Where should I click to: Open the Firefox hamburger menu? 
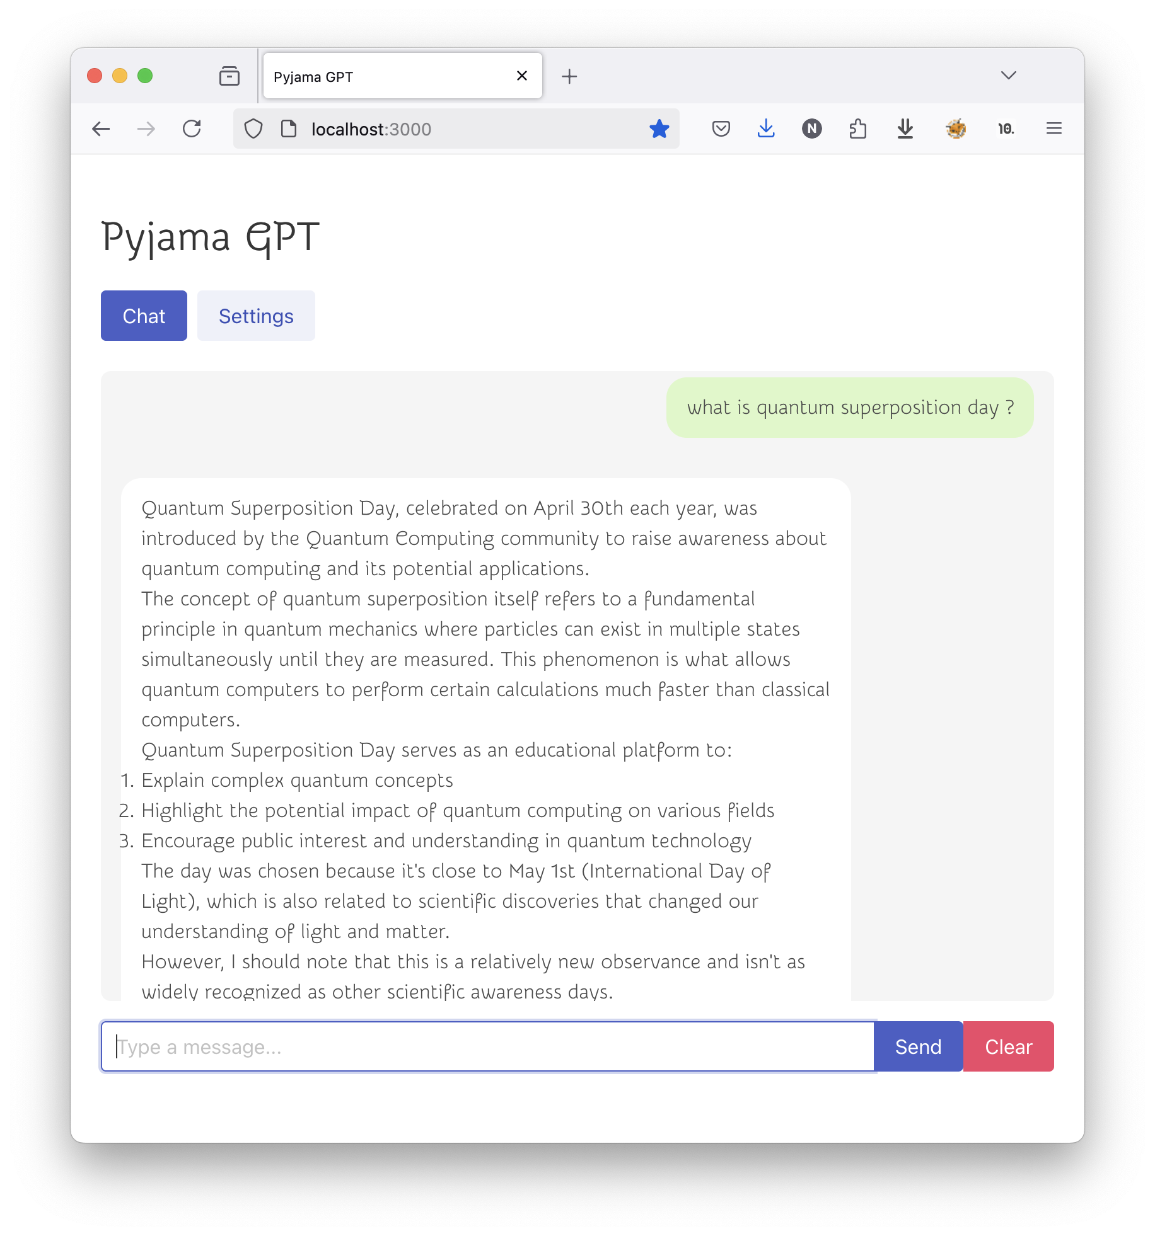(x=1053, y=129)
